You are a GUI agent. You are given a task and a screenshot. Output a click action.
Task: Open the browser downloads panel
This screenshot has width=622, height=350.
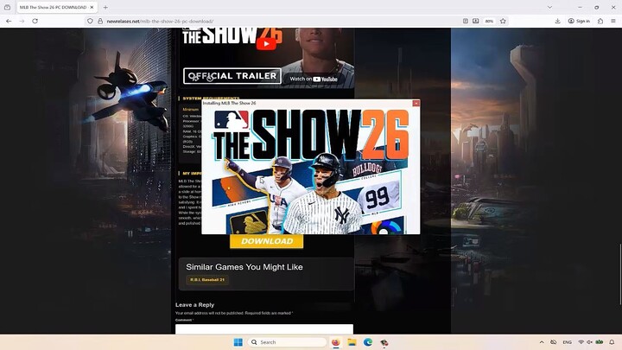pos(557,21)
